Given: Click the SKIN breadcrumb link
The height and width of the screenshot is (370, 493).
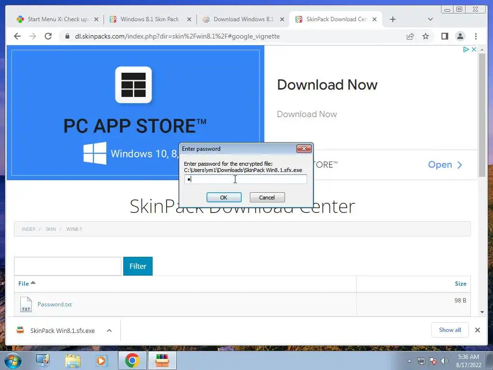Looking at the screenshot, I should tap(51, 229).
